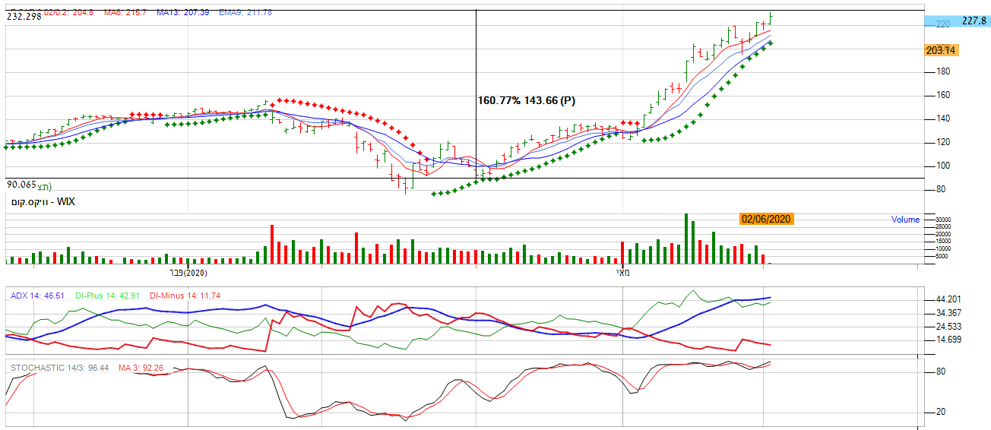
Task: Click the WIX stock name label
Action: [42, 202]
